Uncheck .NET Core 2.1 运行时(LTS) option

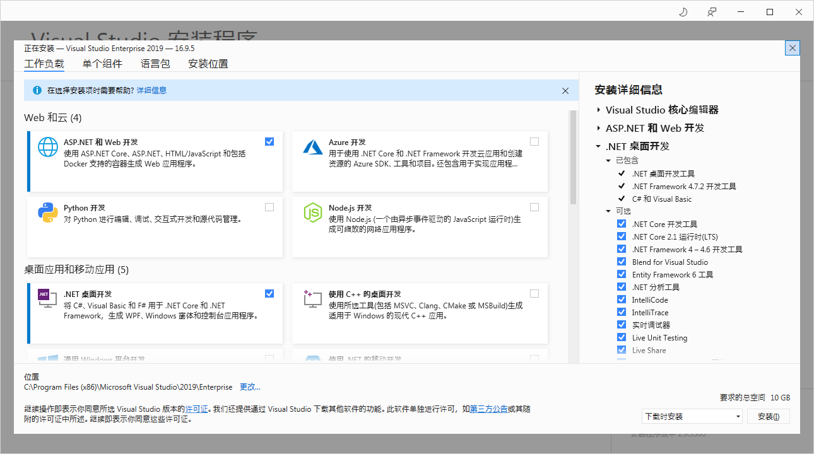(x=622, y=236)
